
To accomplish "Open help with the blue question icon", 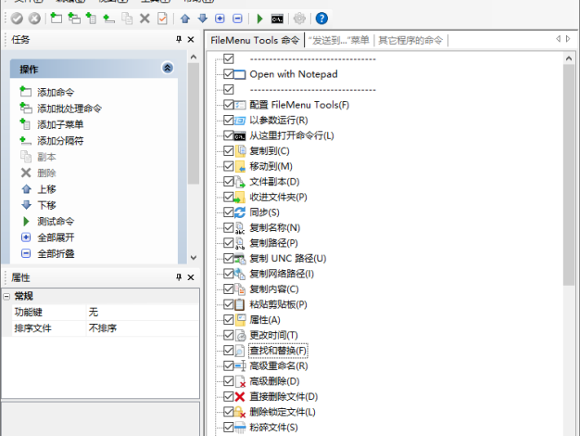I will tap(322, 19).
